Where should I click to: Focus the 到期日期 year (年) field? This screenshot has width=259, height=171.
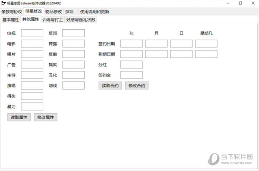[x=132, y=54]
